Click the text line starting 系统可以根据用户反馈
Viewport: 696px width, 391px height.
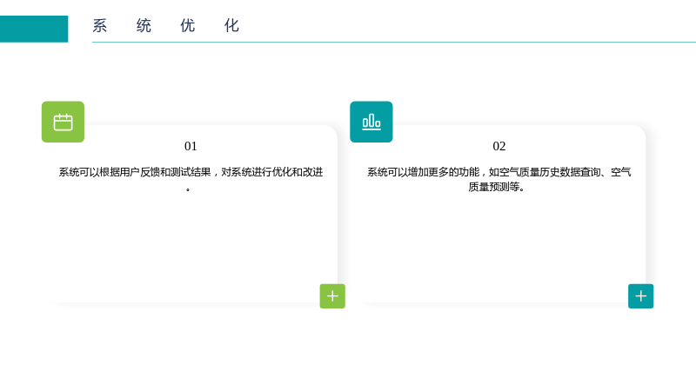tap(191, 172)
